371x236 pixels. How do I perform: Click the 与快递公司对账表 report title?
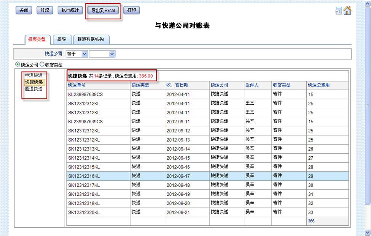point(182,25)
